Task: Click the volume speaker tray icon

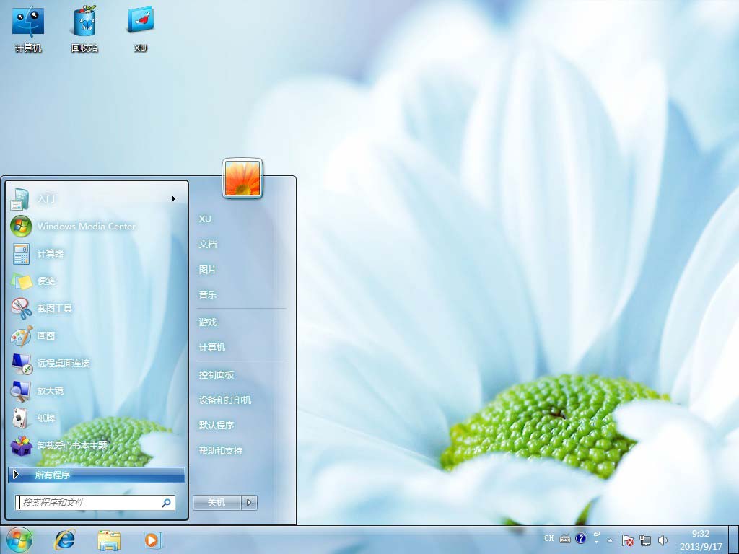Action: (x=663, y=540)
